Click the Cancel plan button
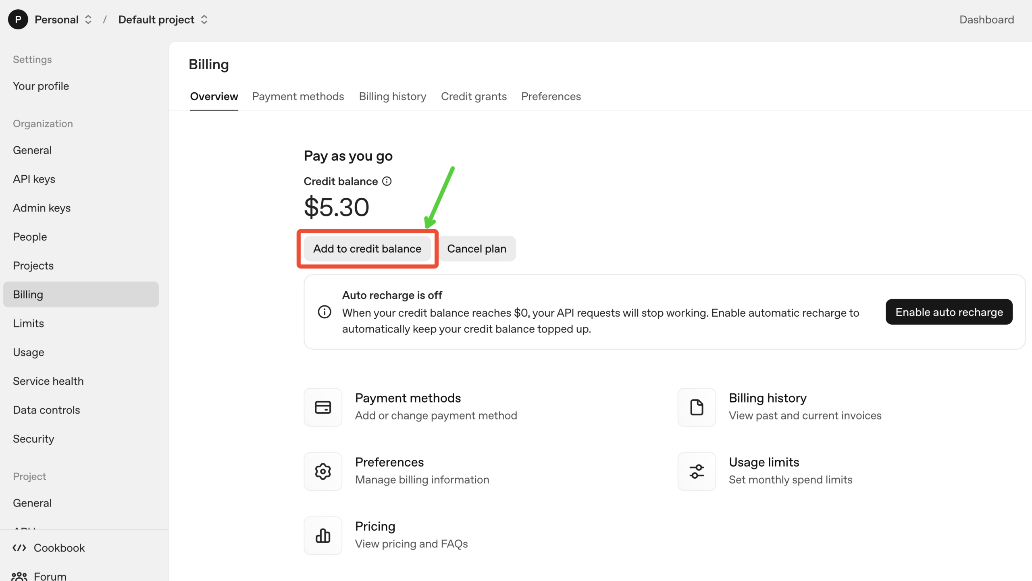The width and height of the screenshot is (1032, 581). (476, 249)
